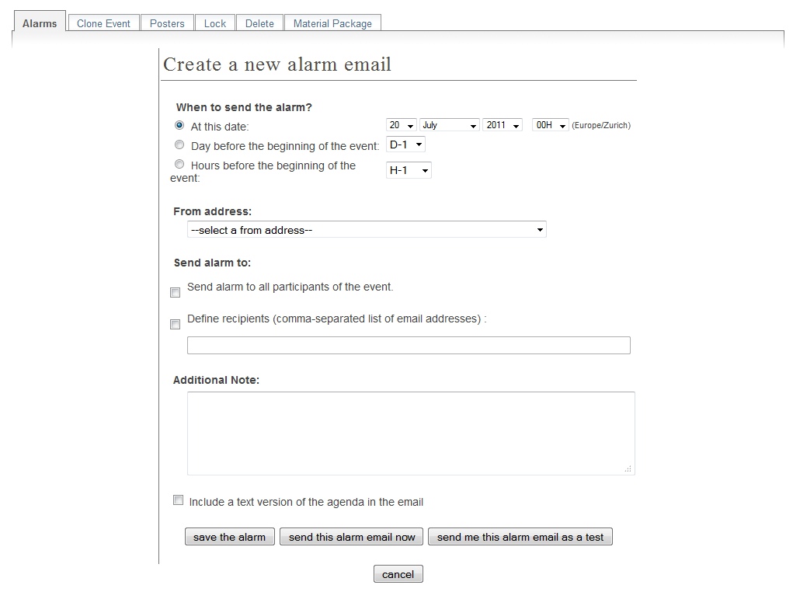
Task: Select 'Hours before the beginning' radio option
Action: [x=179, y=164]
